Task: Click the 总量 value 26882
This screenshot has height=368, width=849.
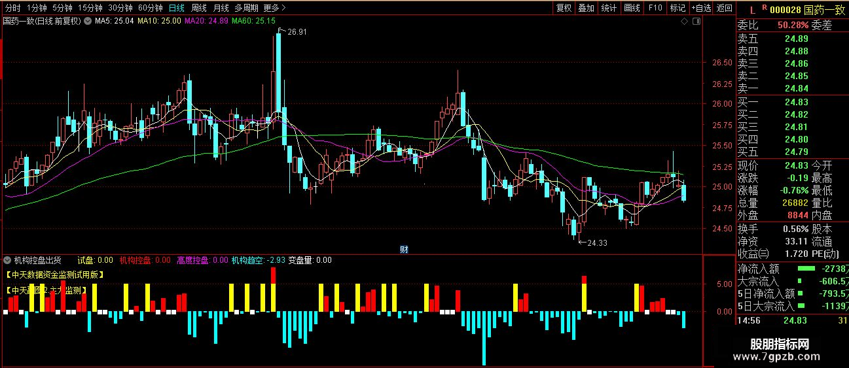Action: (794, 203)
